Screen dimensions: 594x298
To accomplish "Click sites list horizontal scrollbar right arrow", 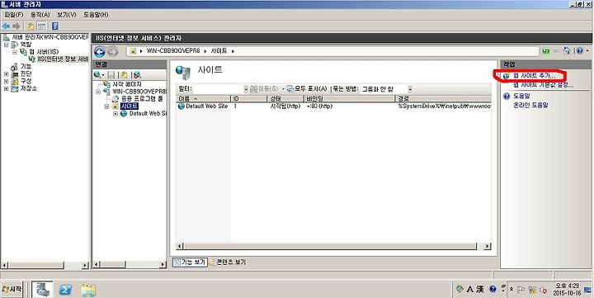I will 488,247.
